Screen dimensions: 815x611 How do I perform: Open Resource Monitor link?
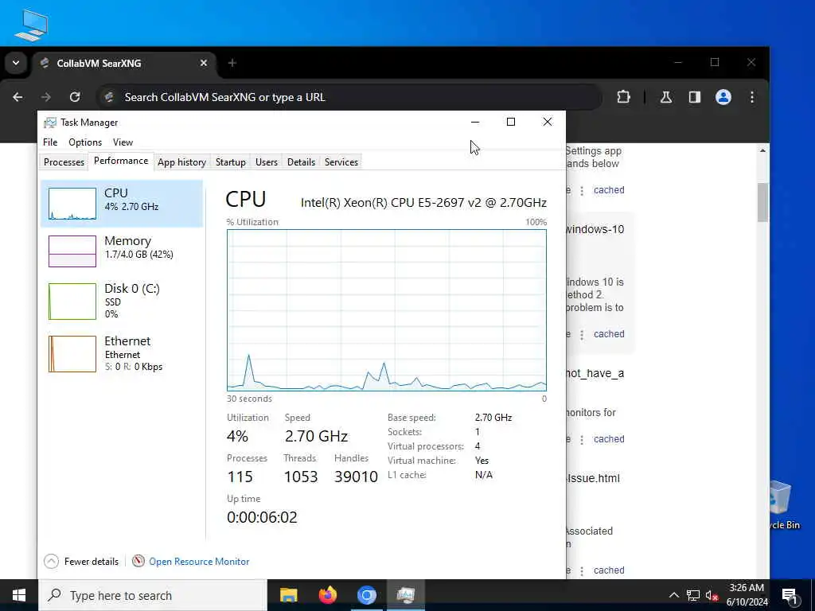pyautogui.click(x=199, y=561)
